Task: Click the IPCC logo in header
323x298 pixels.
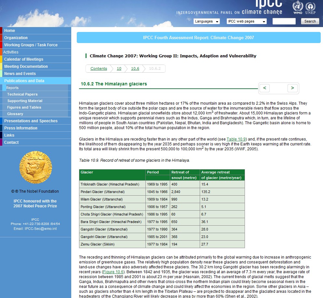Action: pyautogui.click(x=269, y=4)
